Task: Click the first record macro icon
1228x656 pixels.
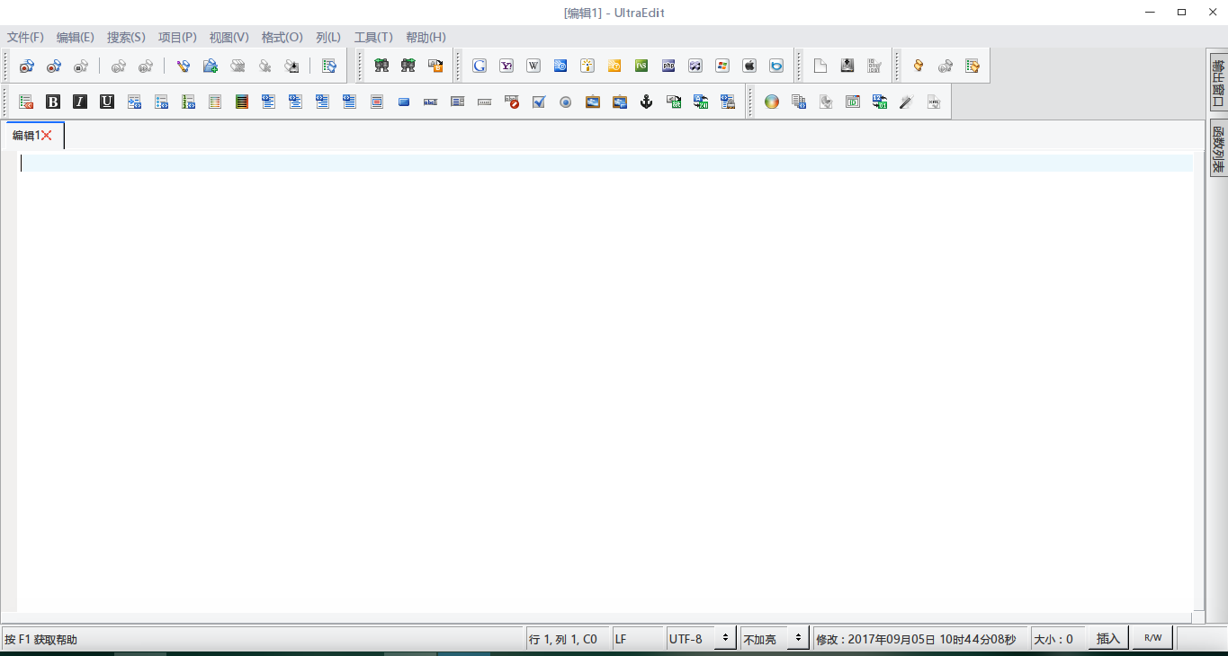Action: (x=26, y=66)
